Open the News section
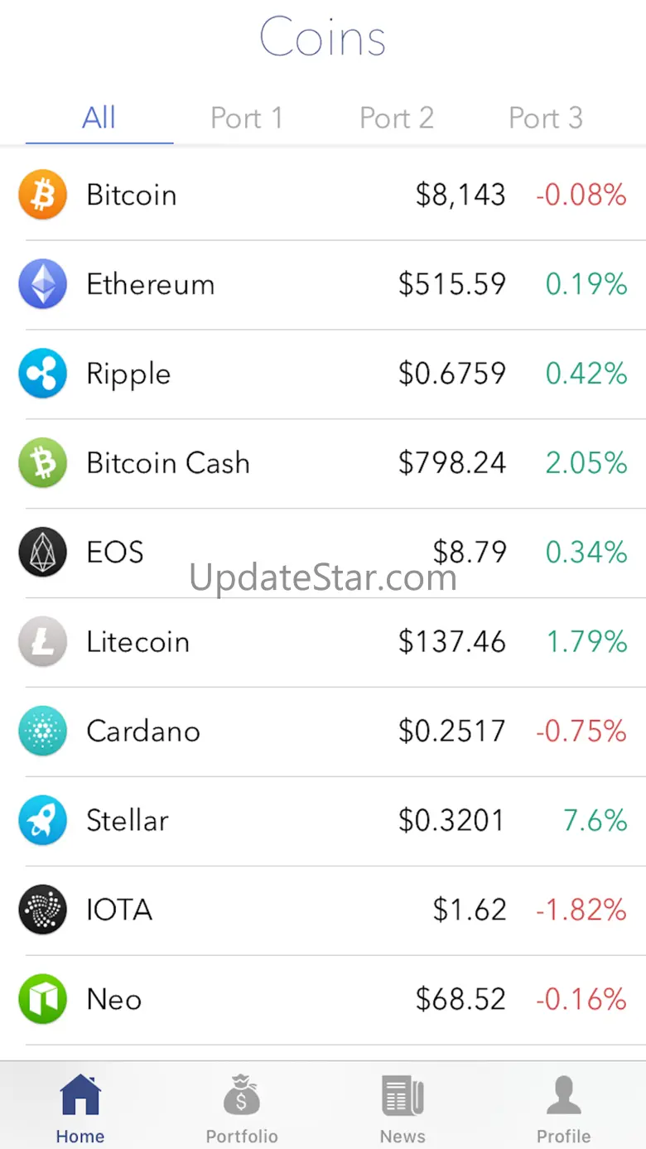 point(403,1108)
